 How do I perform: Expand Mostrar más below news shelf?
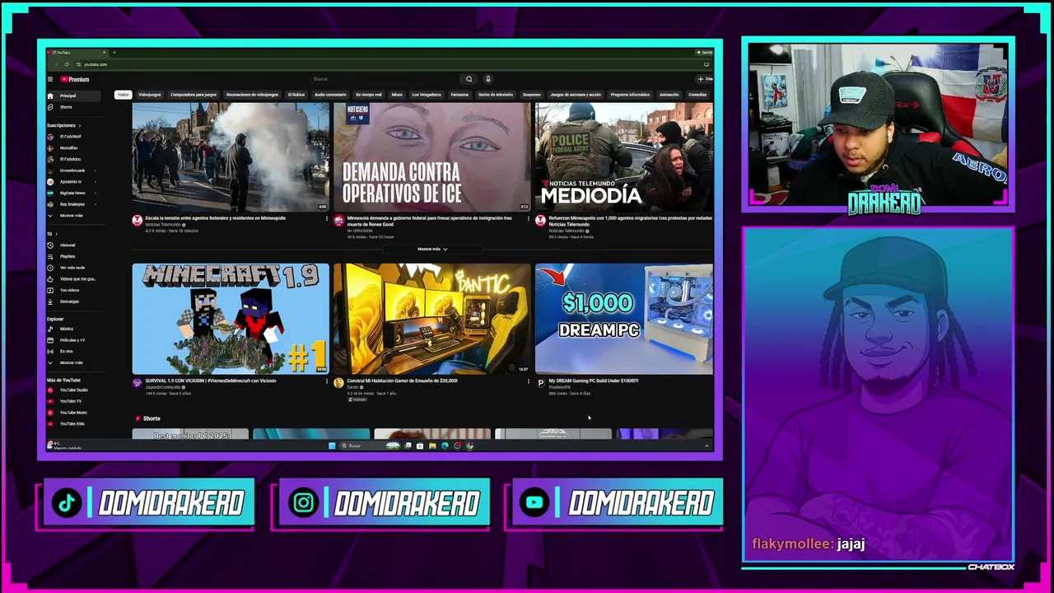pyautogui.click(x=431, y=249)
